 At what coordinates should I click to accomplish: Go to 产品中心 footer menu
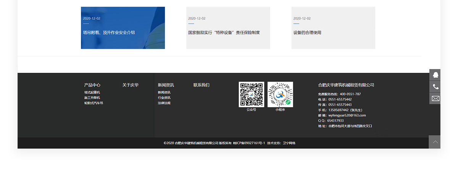pyautogui.click(x=92, y=85)
